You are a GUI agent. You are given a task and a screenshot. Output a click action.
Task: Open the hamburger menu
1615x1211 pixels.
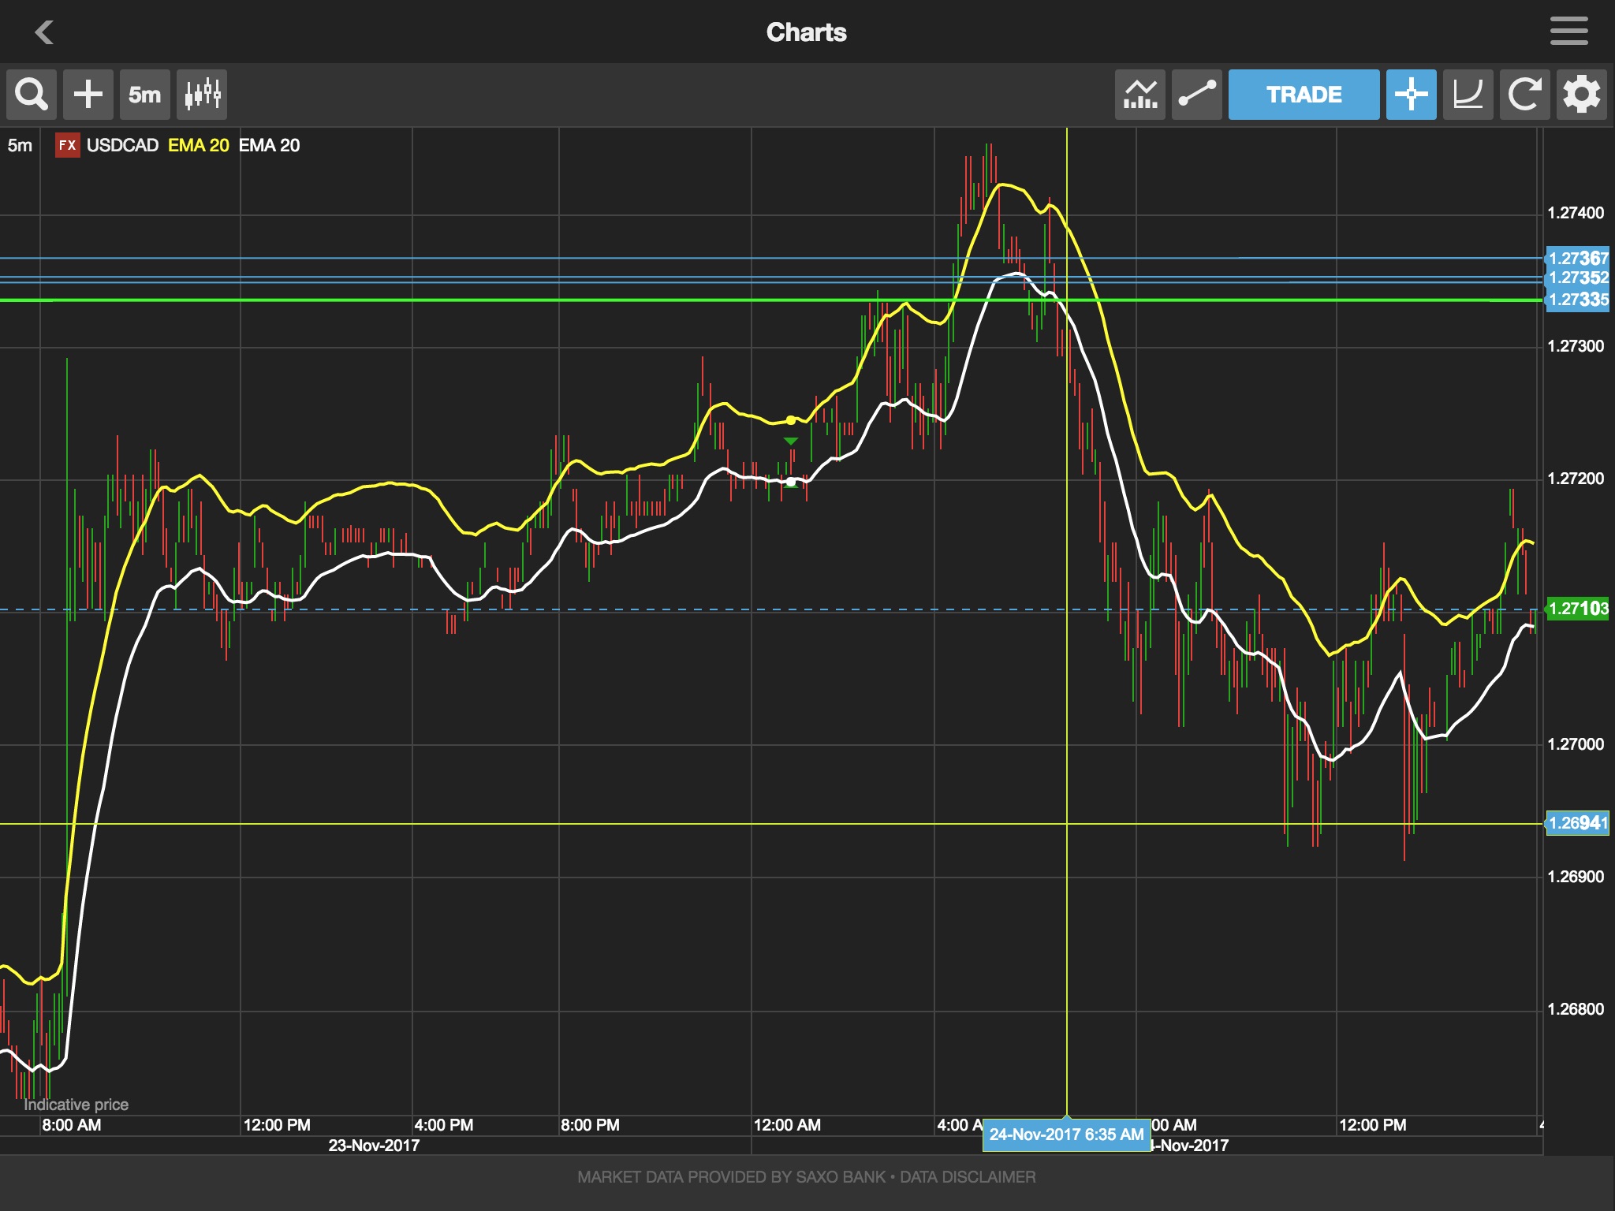click(x=1568, y=32)
